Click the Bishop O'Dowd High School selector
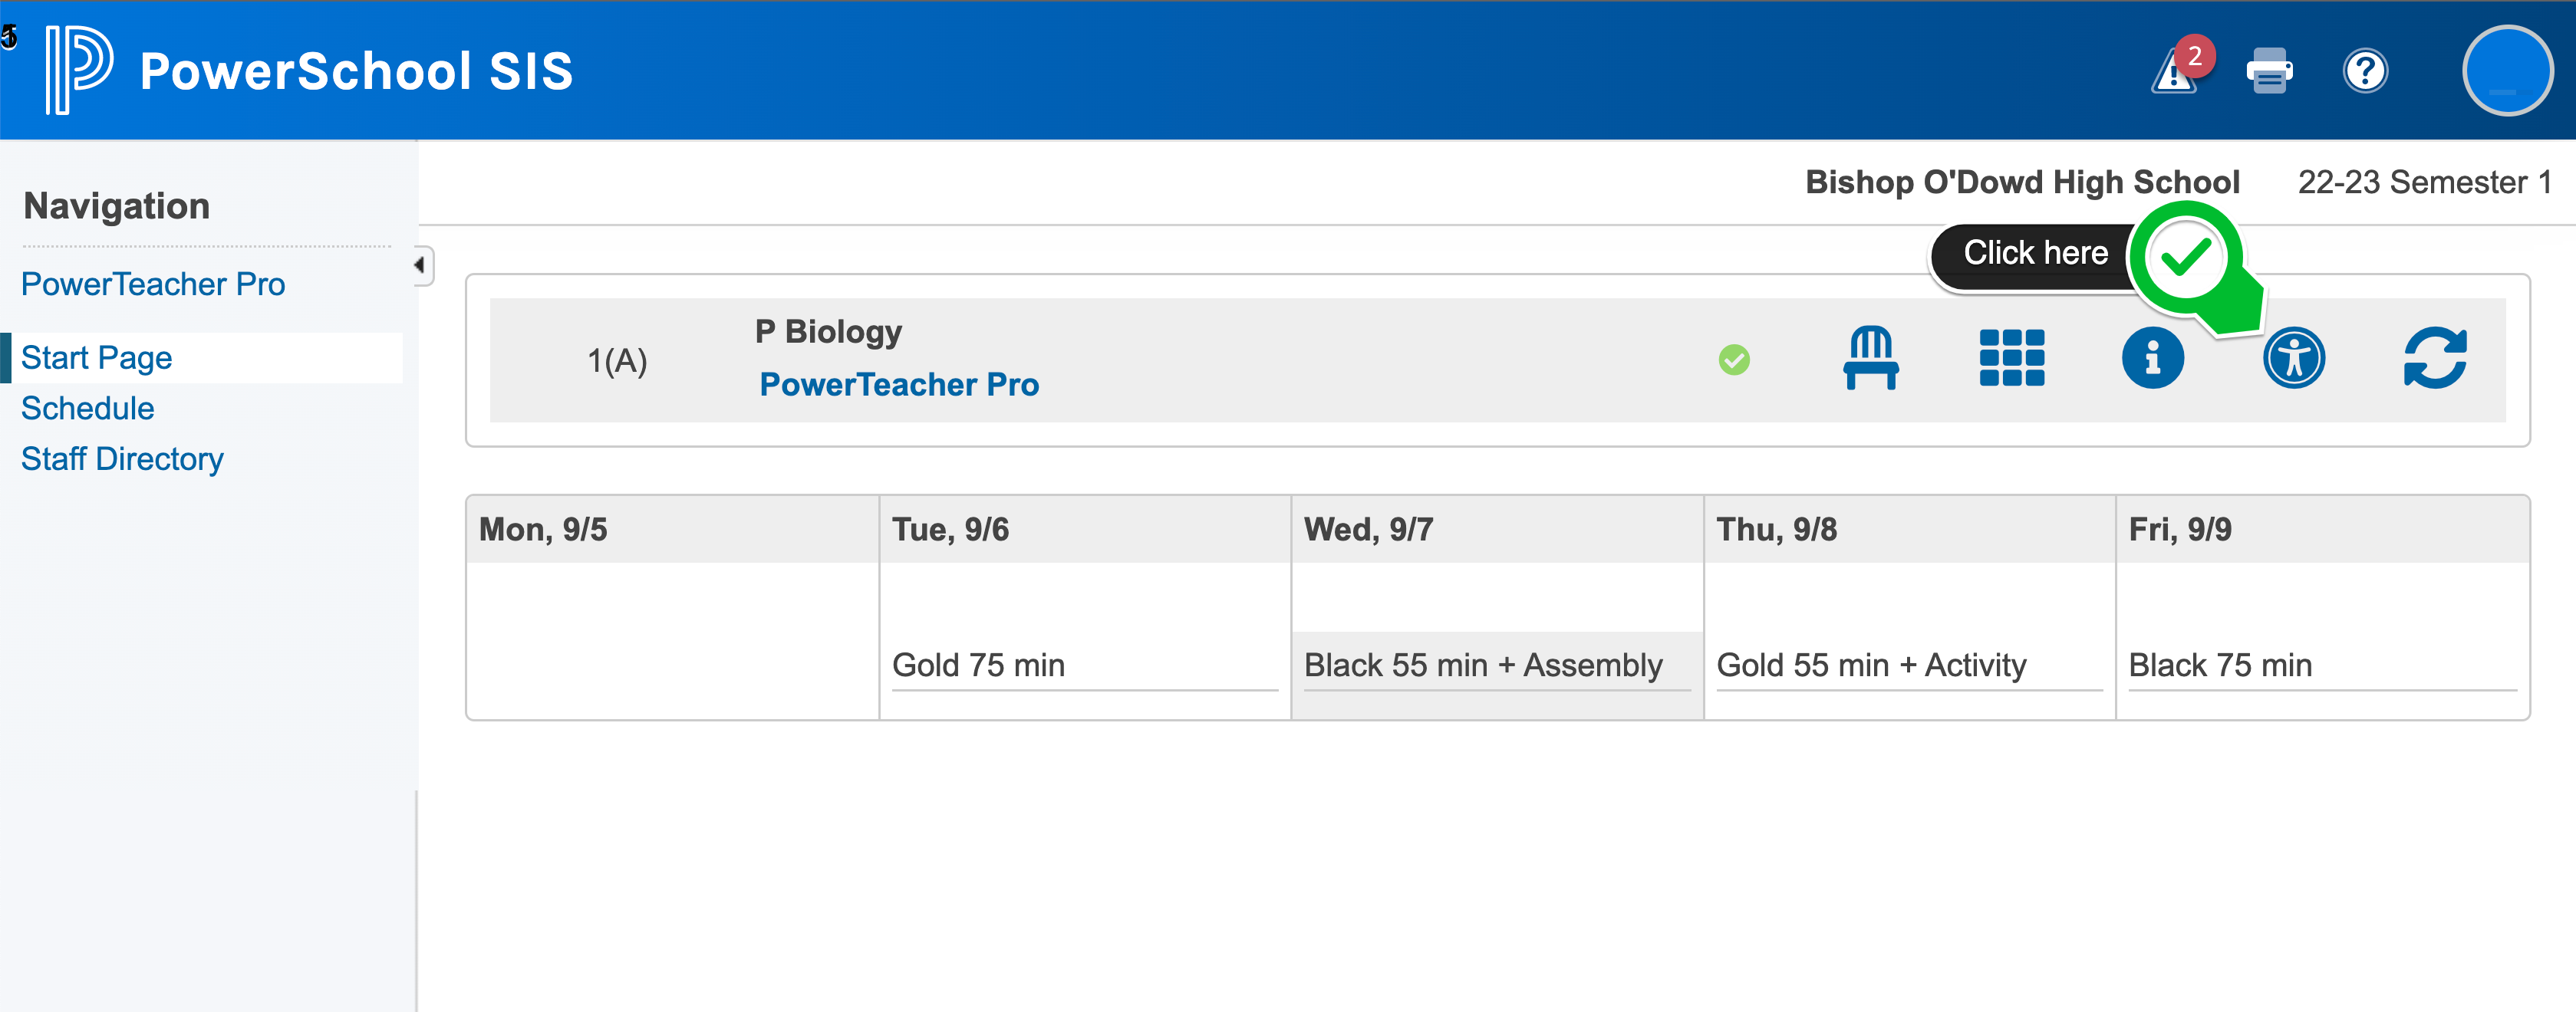 click(2022, 182)
